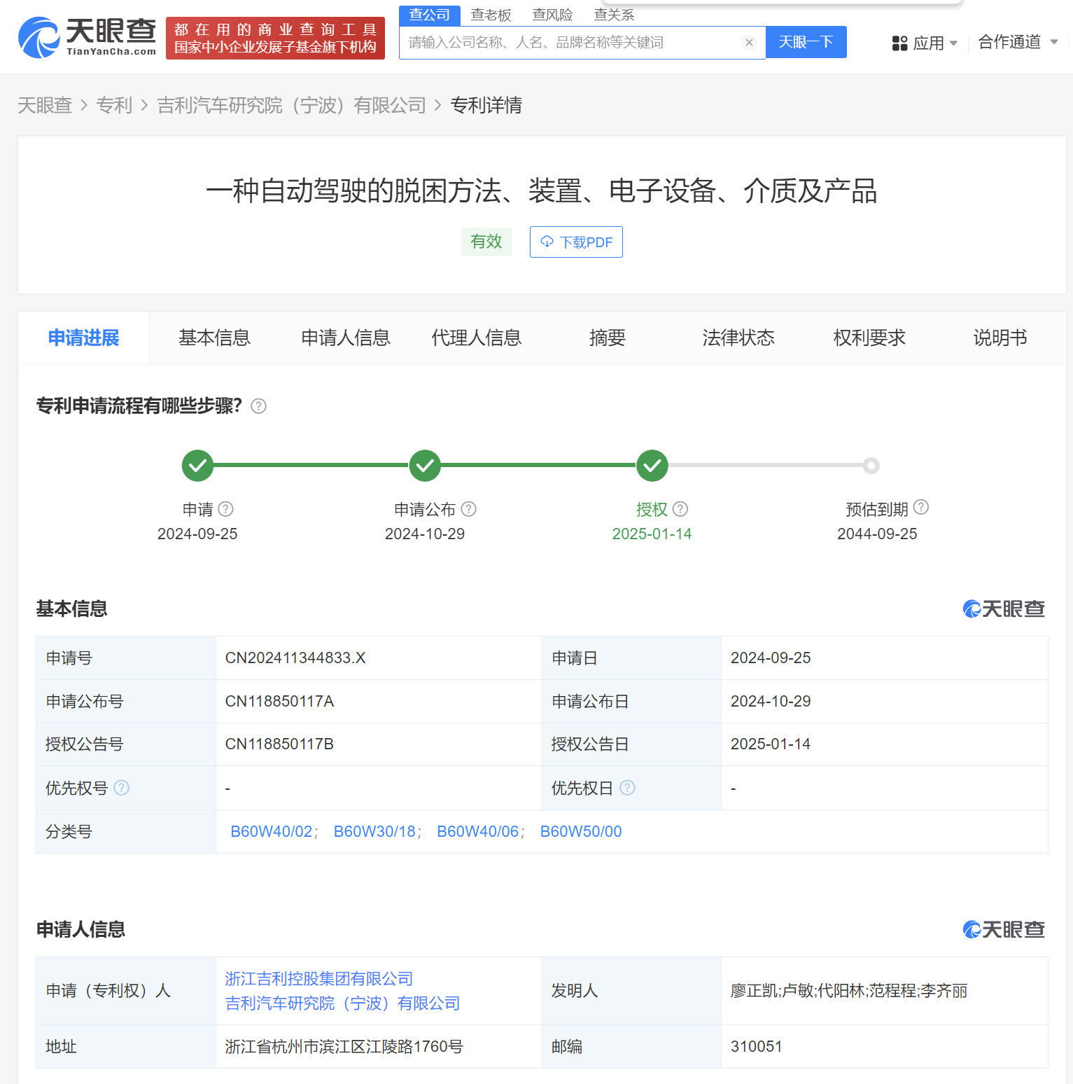Click application number CN202411344833.X
Image resolution: width=1073 pixels, height=1084 pixels.
[295, 658]
